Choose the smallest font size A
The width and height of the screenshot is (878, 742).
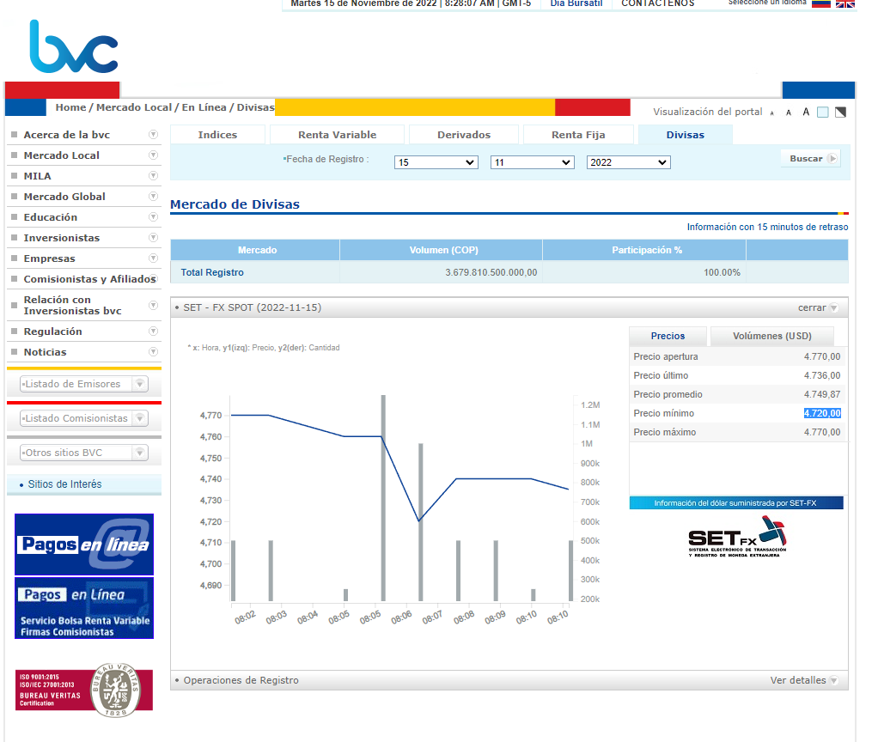[x=771, y=113]
